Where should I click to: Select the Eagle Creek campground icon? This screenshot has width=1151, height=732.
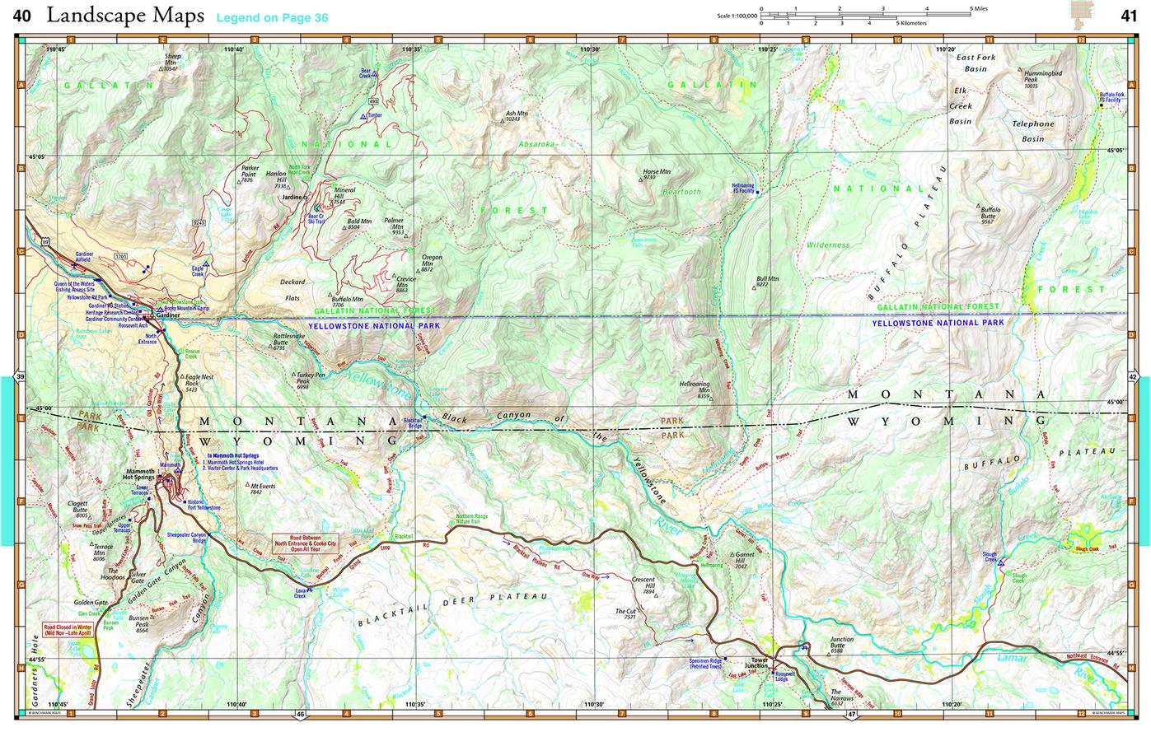[206, 265]
